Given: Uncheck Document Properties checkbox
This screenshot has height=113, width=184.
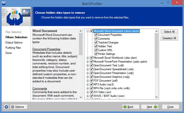Looking at the screenshot, I should pyautogui.click(x=96, y=35).
